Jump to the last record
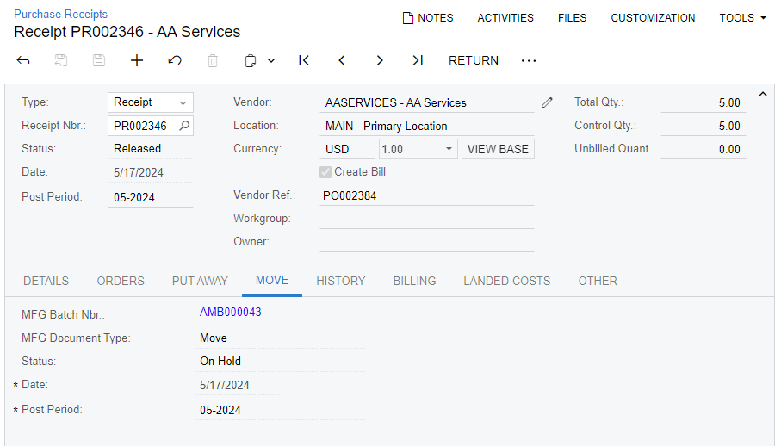775x446 pixels. pyautogui.click(x=418, y=60)
